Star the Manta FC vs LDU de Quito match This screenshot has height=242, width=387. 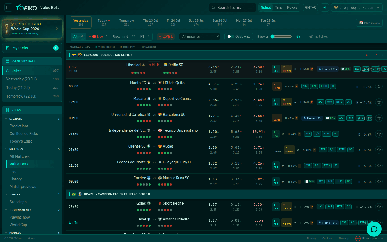click(x=379, y=86)
